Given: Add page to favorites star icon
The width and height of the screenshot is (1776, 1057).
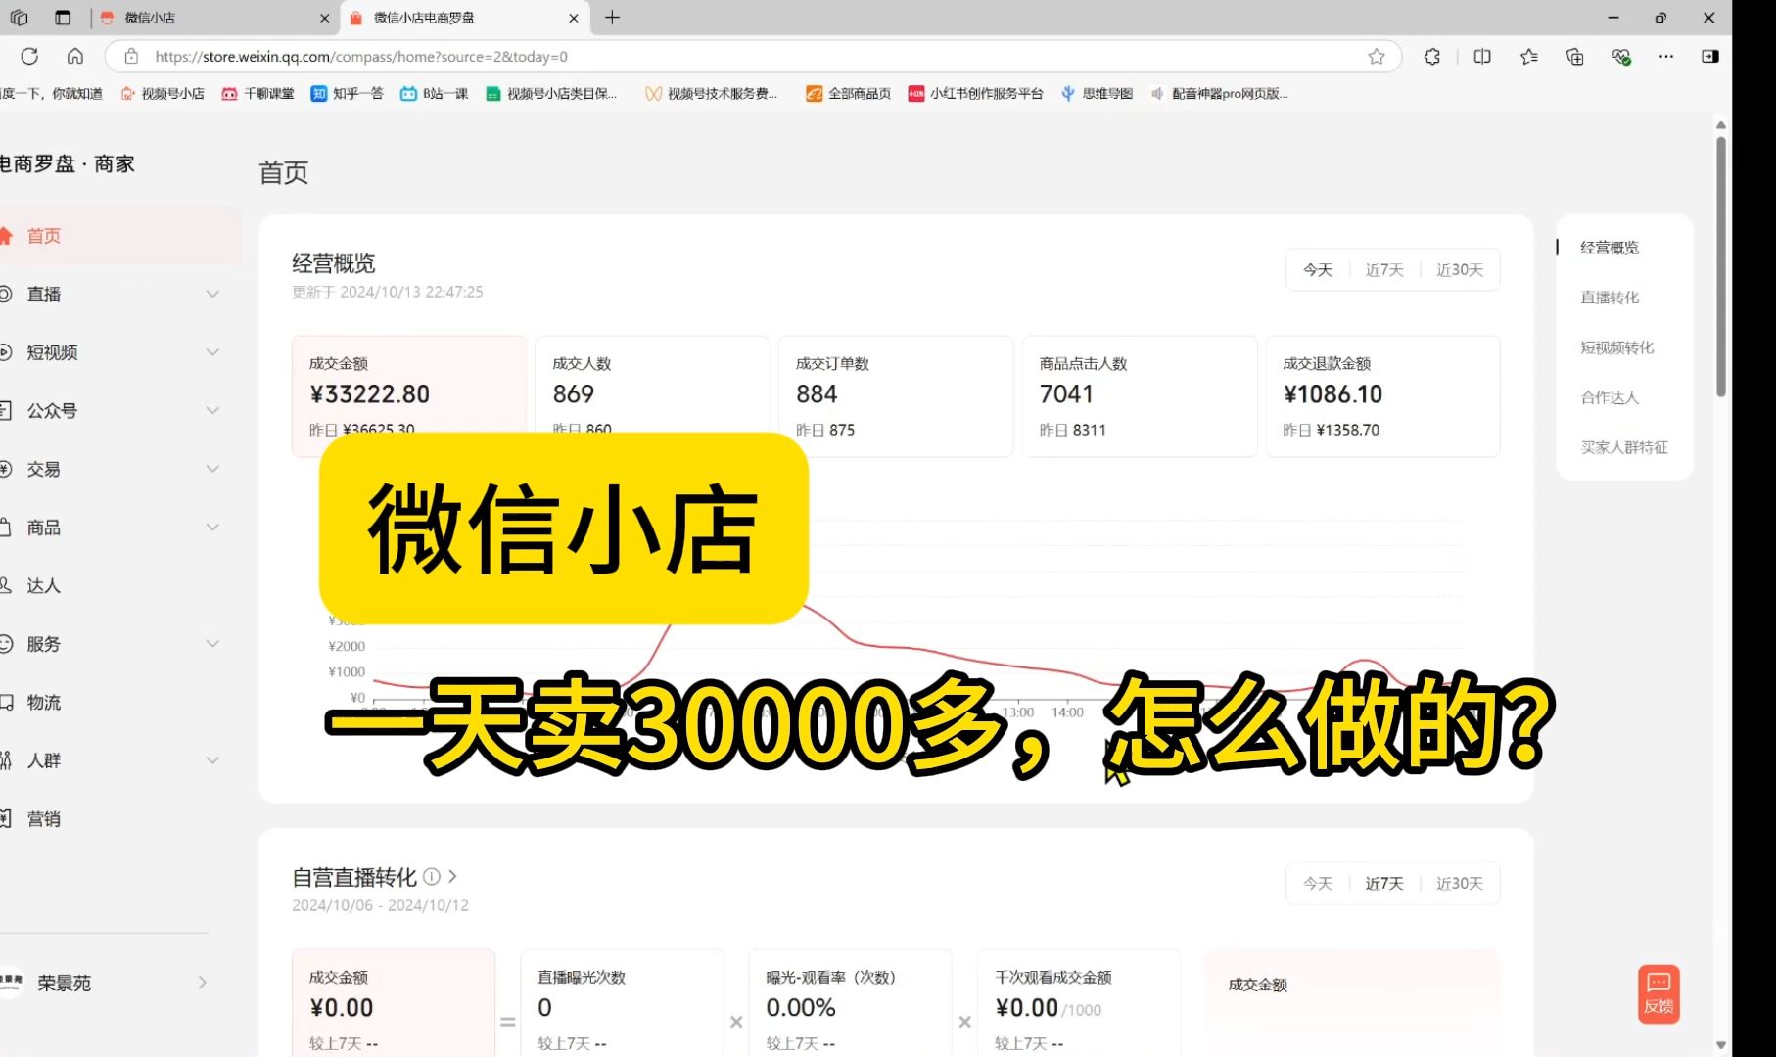Looking at the screenshot, I should pos(1377,57).
